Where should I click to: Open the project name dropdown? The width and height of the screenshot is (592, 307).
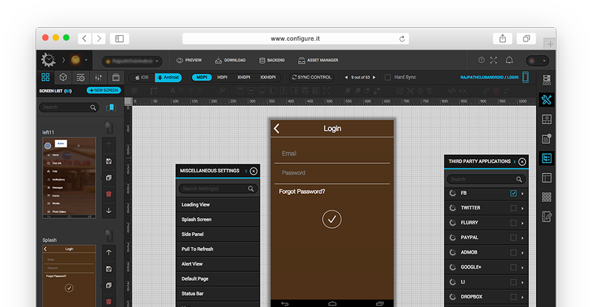132,61
